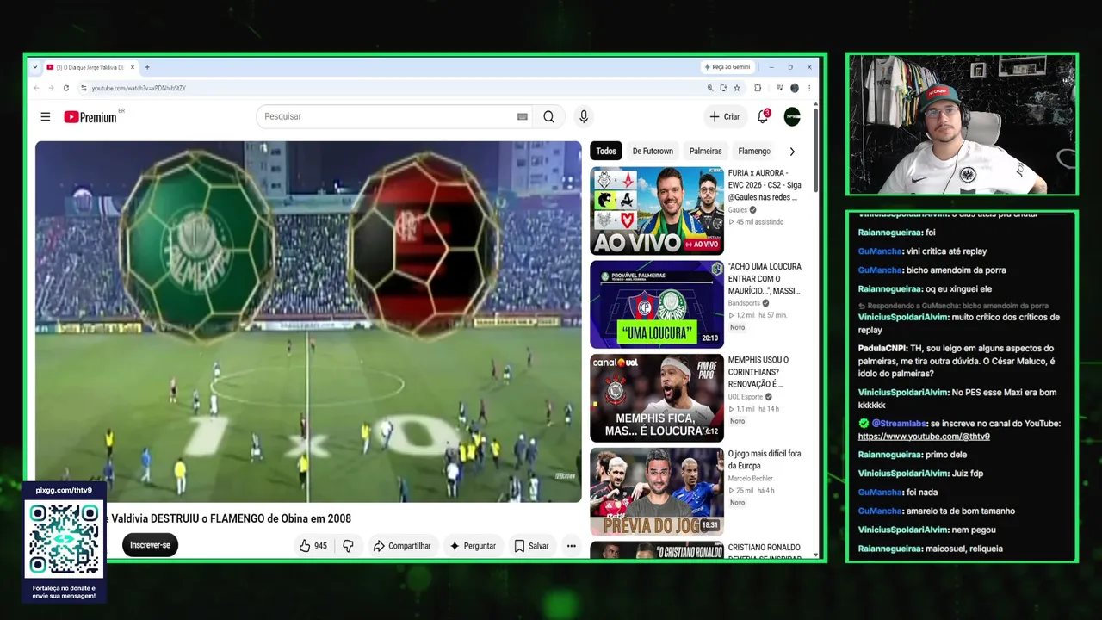
Task: Open the YouTube account avatar menu
Action: [792, 117]
